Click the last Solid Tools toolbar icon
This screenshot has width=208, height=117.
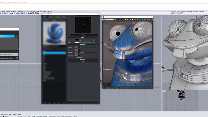coord(38,13)
